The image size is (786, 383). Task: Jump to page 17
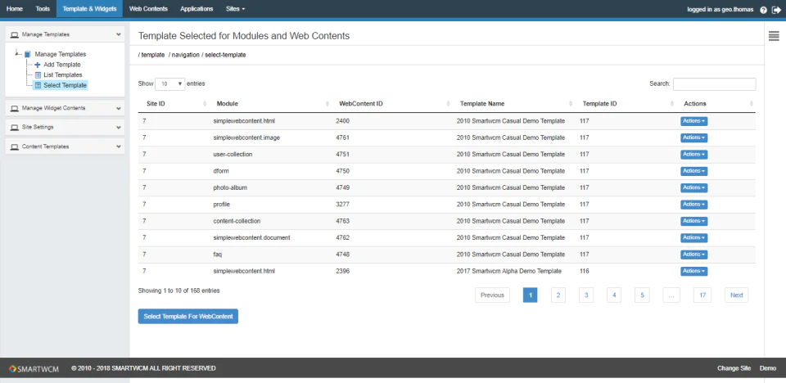pyautogui.click(x=702, y=295)
